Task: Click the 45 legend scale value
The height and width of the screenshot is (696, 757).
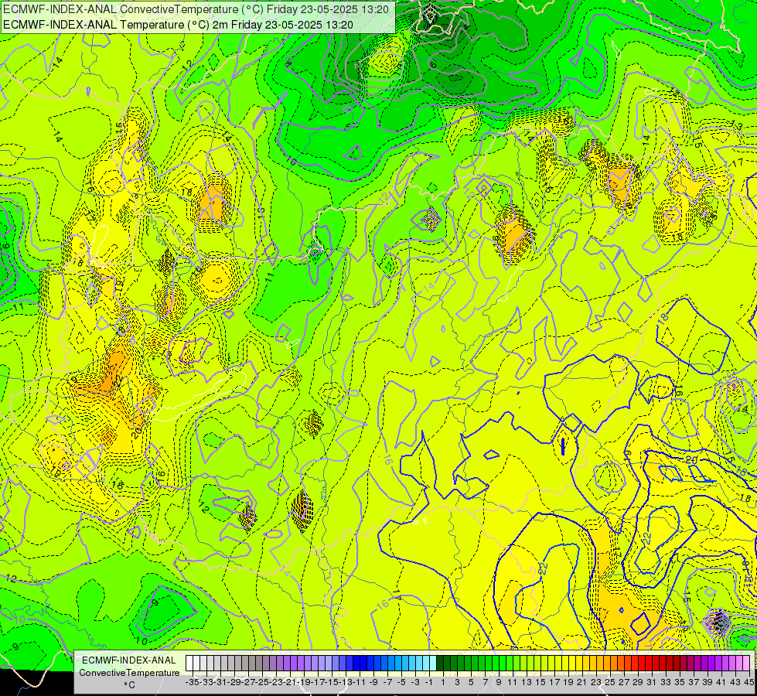Action: point(748,682)
